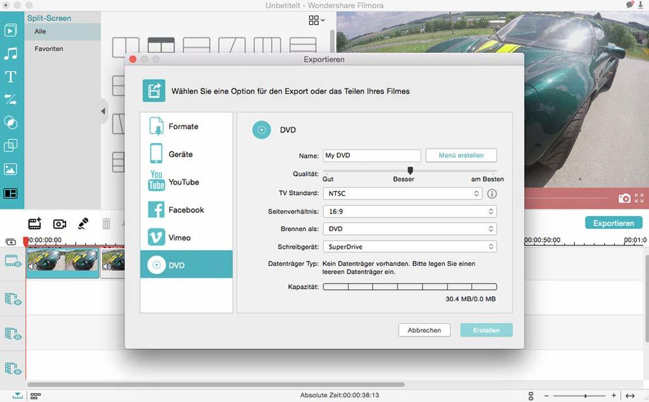Click the Qualität slider handle

click(x=410, y=170)
